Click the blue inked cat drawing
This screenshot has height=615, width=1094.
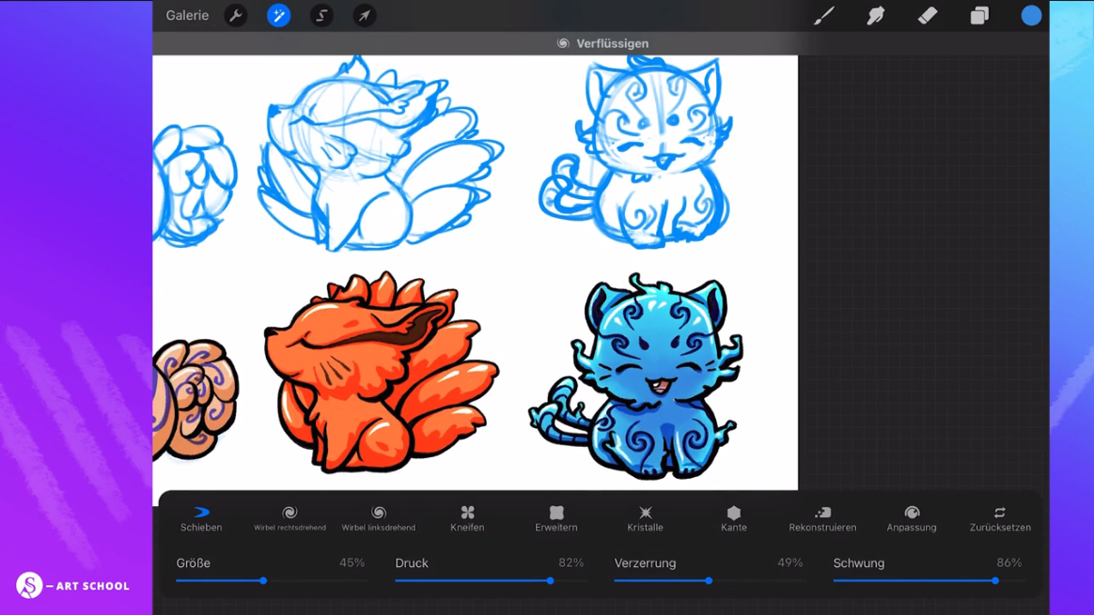click(x=636, y=377)
